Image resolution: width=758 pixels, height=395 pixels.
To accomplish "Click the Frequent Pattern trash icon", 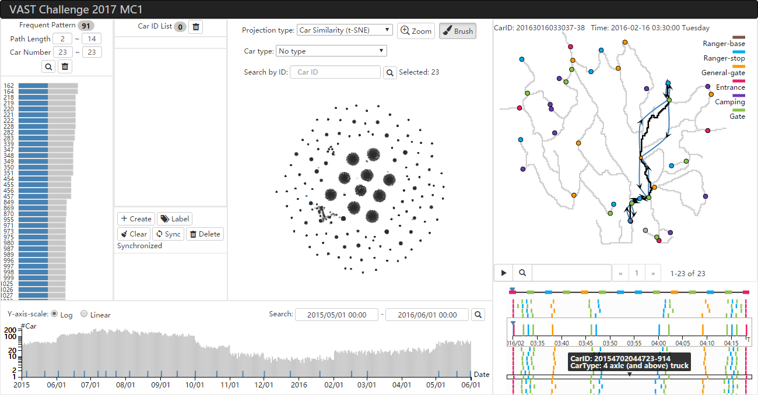I will click(x=65, y=67).
